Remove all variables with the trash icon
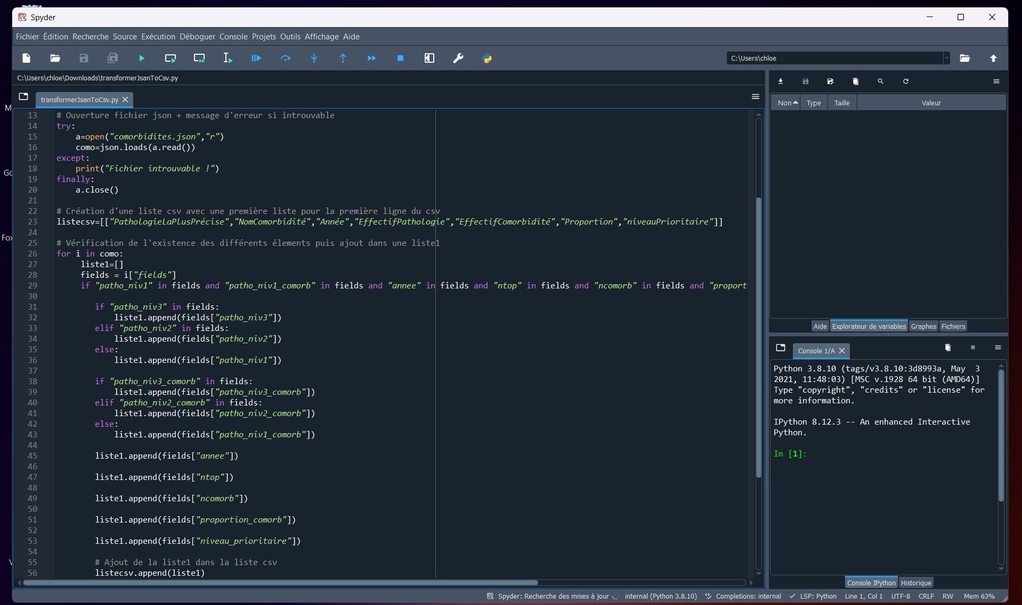1022x605 pixels. coord(856,81)
